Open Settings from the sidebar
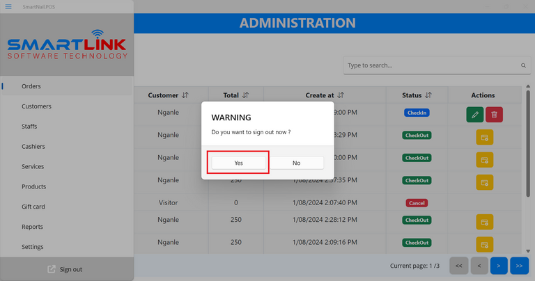 tap(33, 247)
